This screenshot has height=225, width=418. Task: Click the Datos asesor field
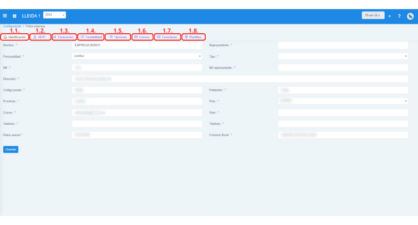point(137,135)
